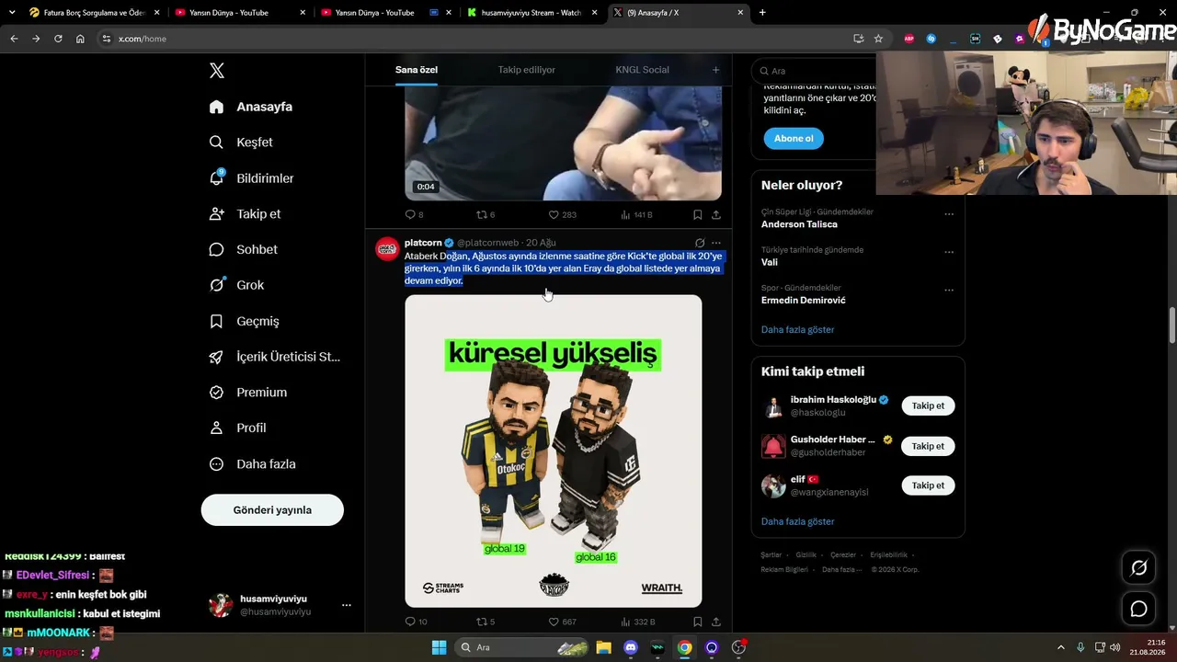
Task: Click the Gönderi yayınla button
Action: click(x=272, y=510)
